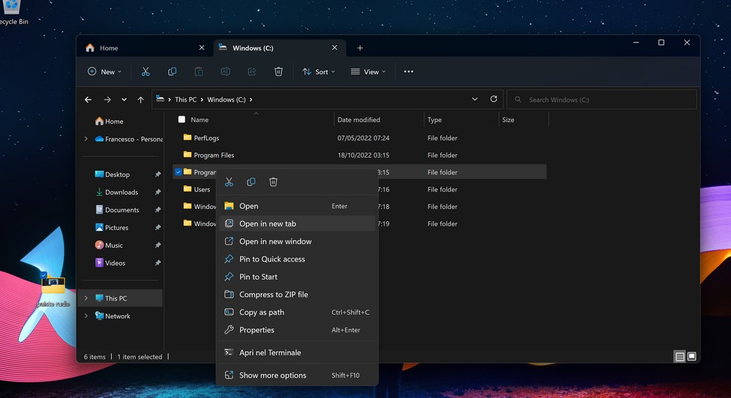Click the Share icon in the toolbar
Screen dimensions: 731x398
[x=251, y=72]
